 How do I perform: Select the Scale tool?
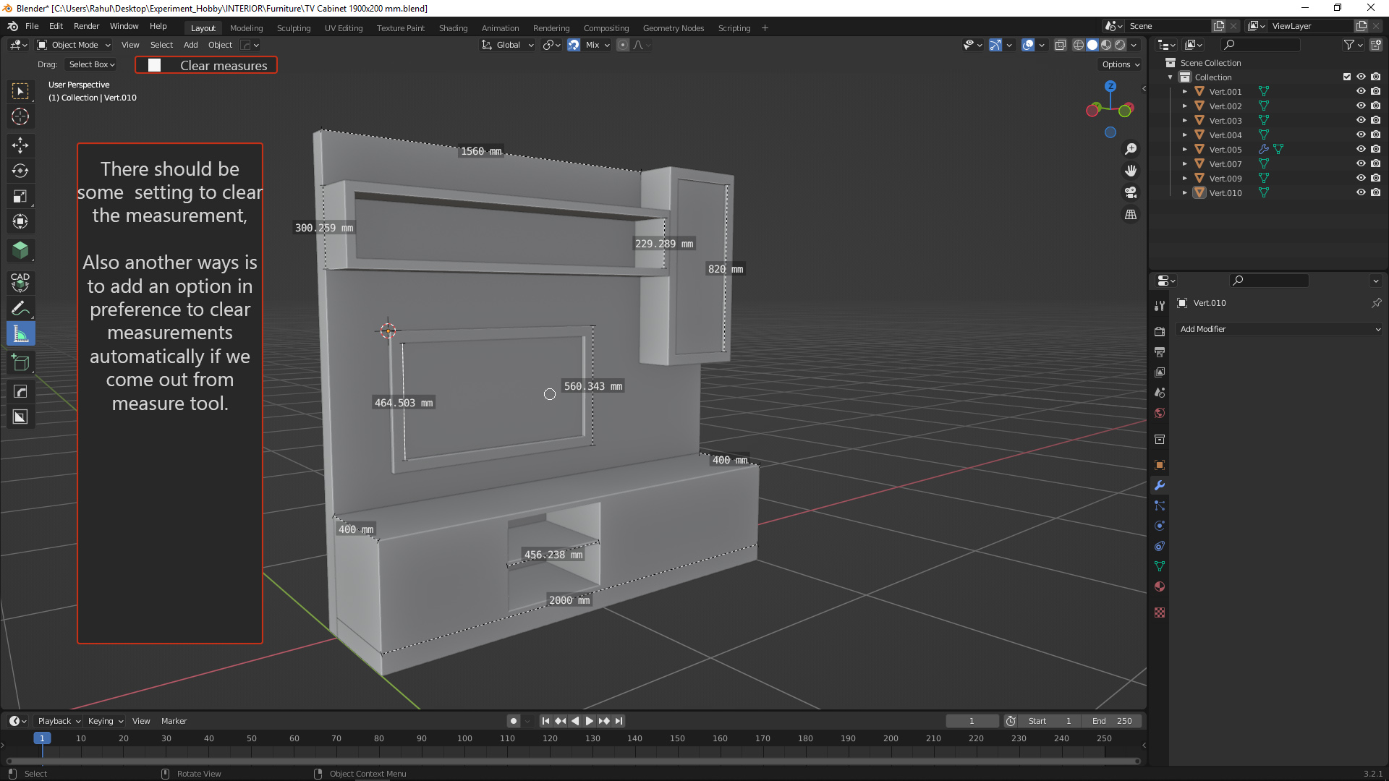click(20, 196)
